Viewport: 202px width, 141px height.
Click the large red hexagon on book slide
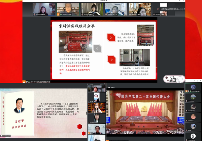coord(79,127)
